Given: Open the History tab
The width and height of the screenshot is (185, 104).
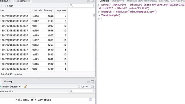Looking at the screenshot, I should click(x=8, y=81).
